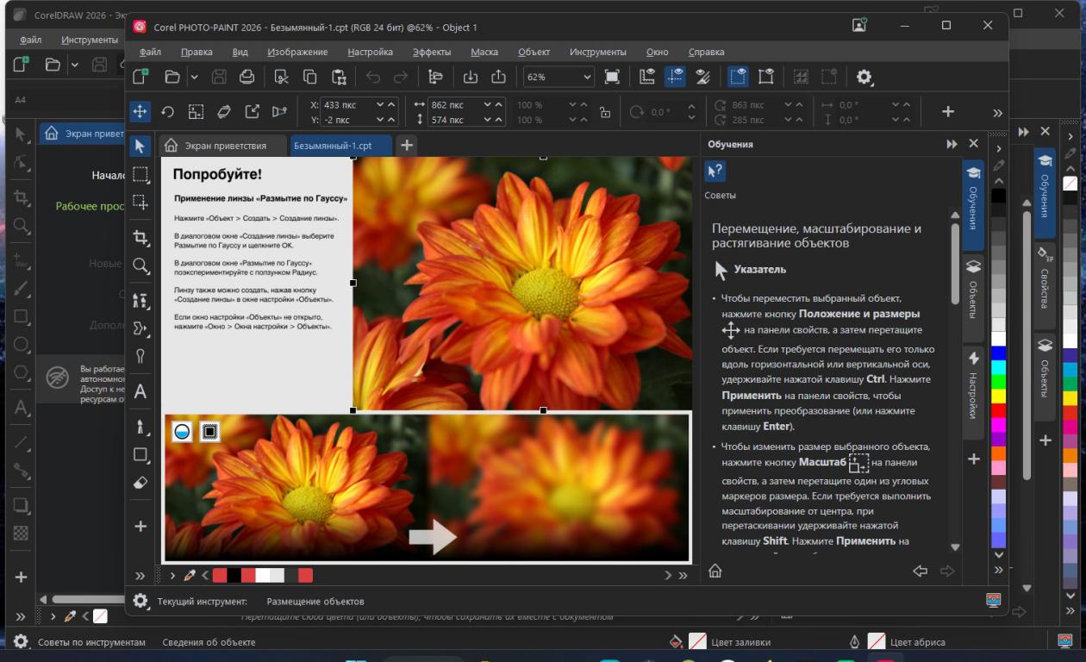This screenshot has height=662, width=1086.
Task: Select the Rectangle Mask tool
Action: tap(140, 175)
